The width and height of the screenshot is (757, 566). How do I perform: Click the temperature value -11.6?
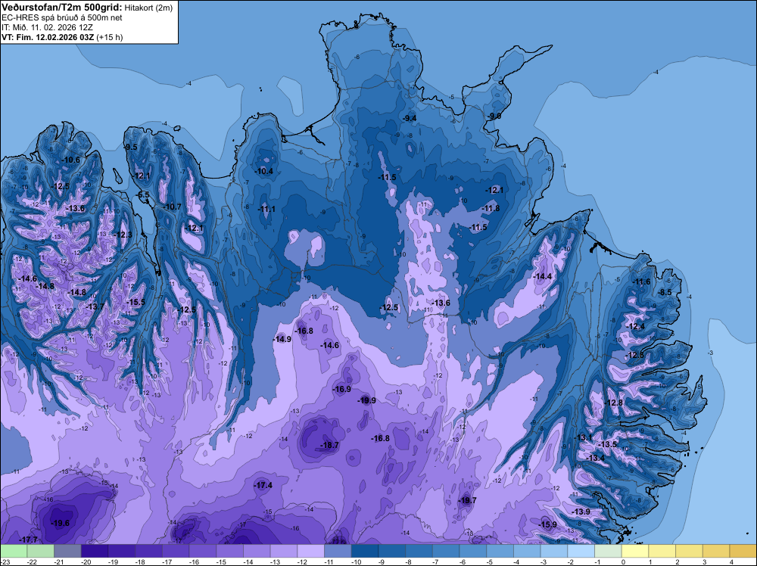(x=642, y=281)
